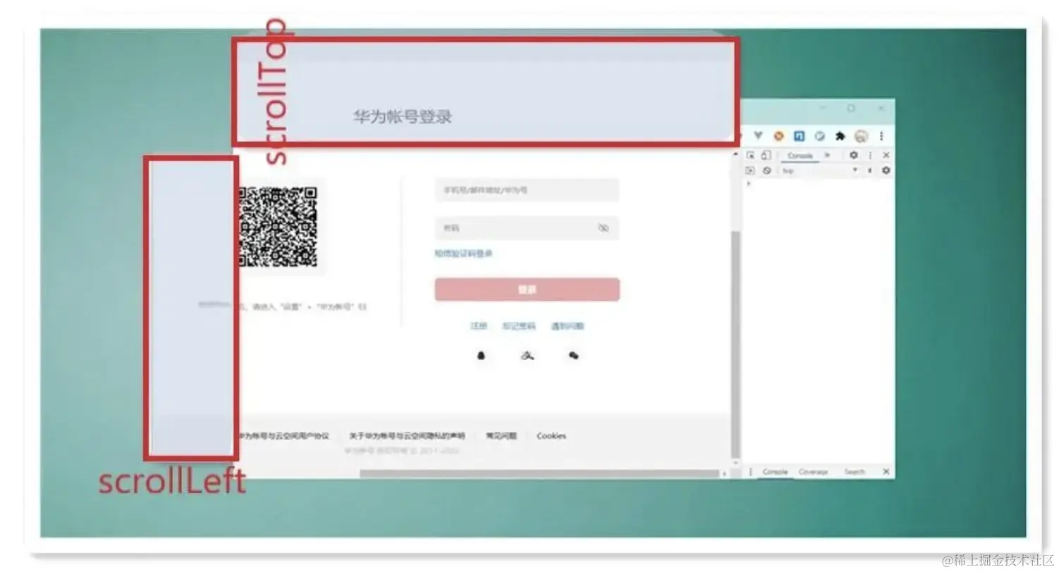This screenshot has width=1059, height=572.
Task: Click the vertical scrollbar up arrow
Action: coord(735,153)
